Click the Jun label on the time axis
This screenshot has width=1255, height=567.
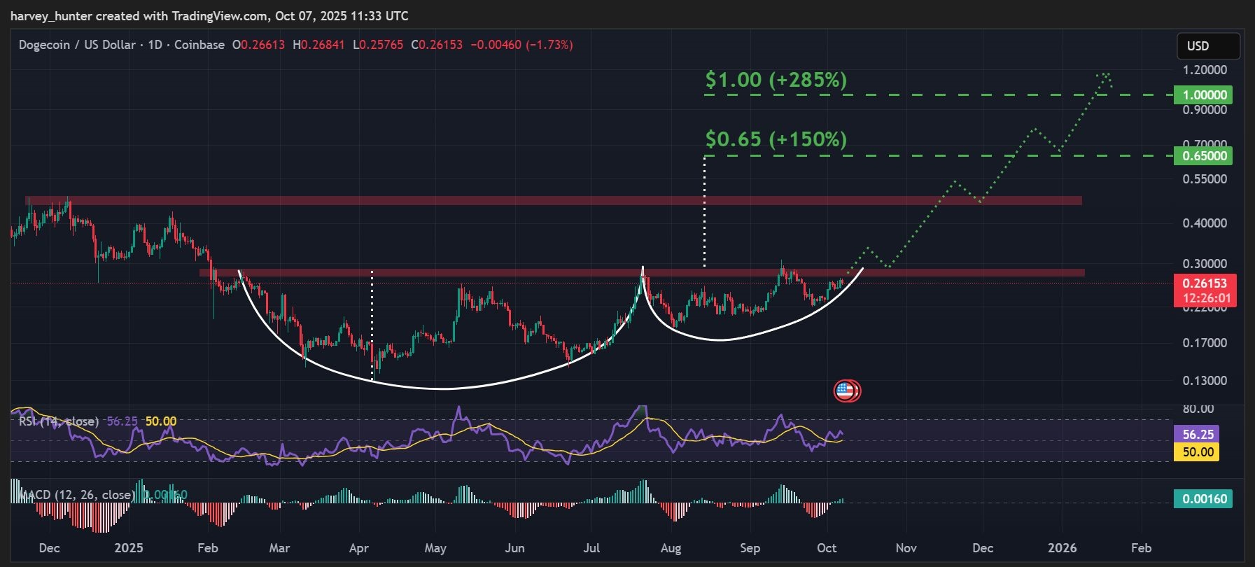(x=514, y=548)
